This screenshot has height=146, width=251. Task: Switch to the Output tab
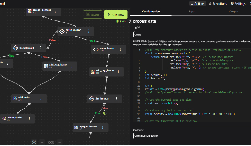pyautogui.click(x=233, y=11)
